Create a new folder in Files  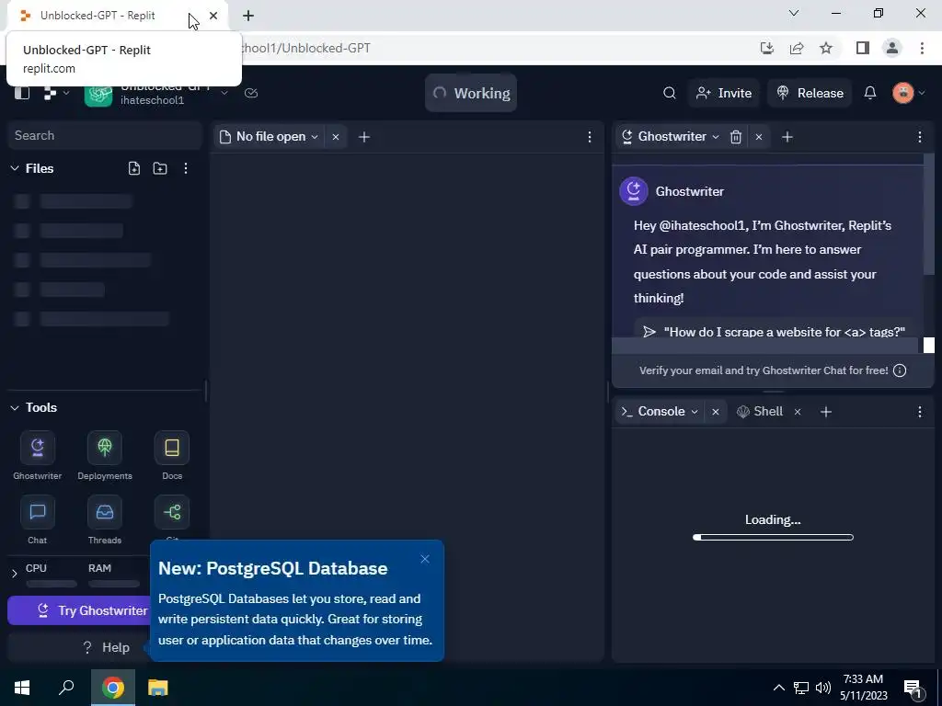(160, 169)
